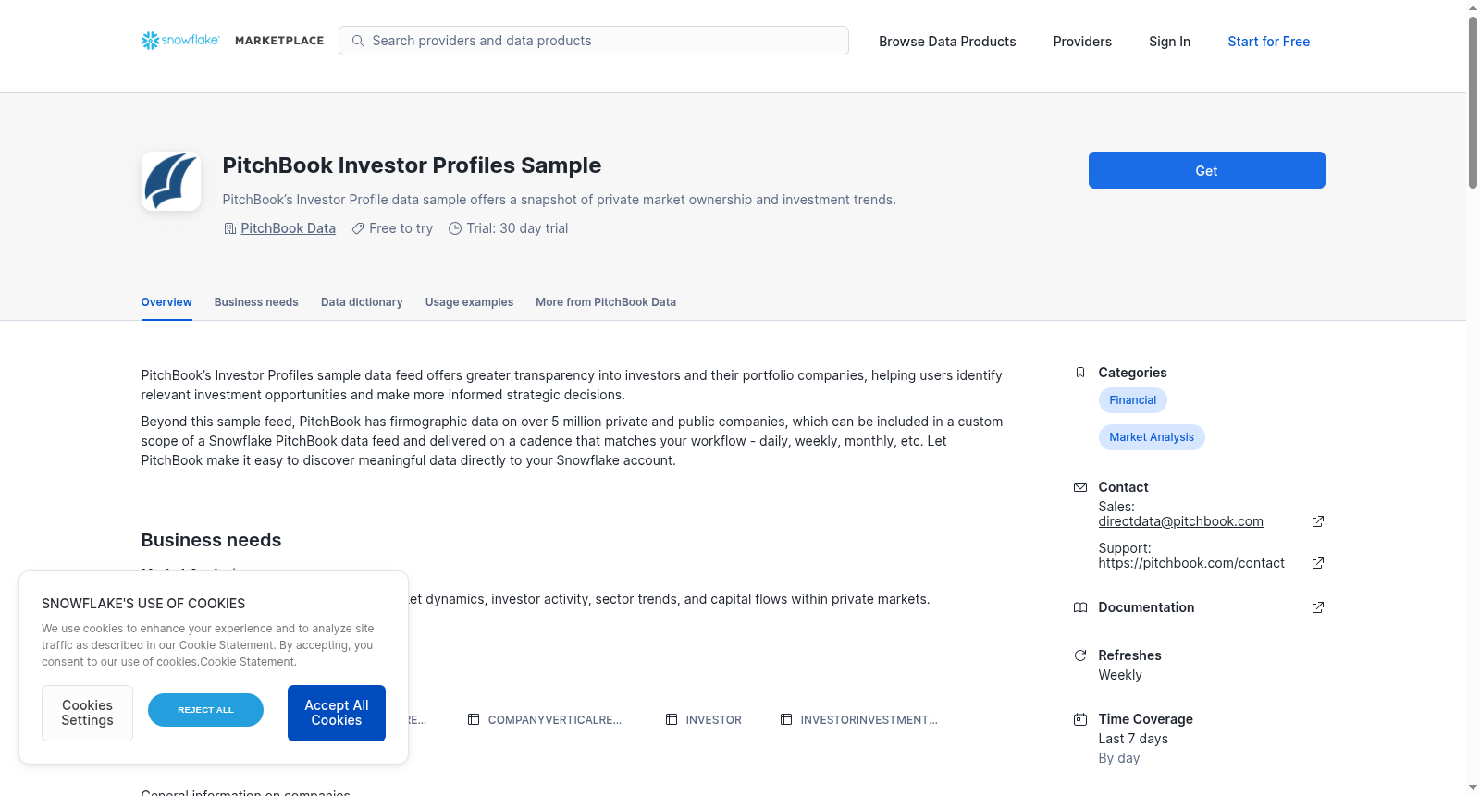Open external link icon beside support URL
This screenshot has width=1480, height=796.
(1318, 563)
